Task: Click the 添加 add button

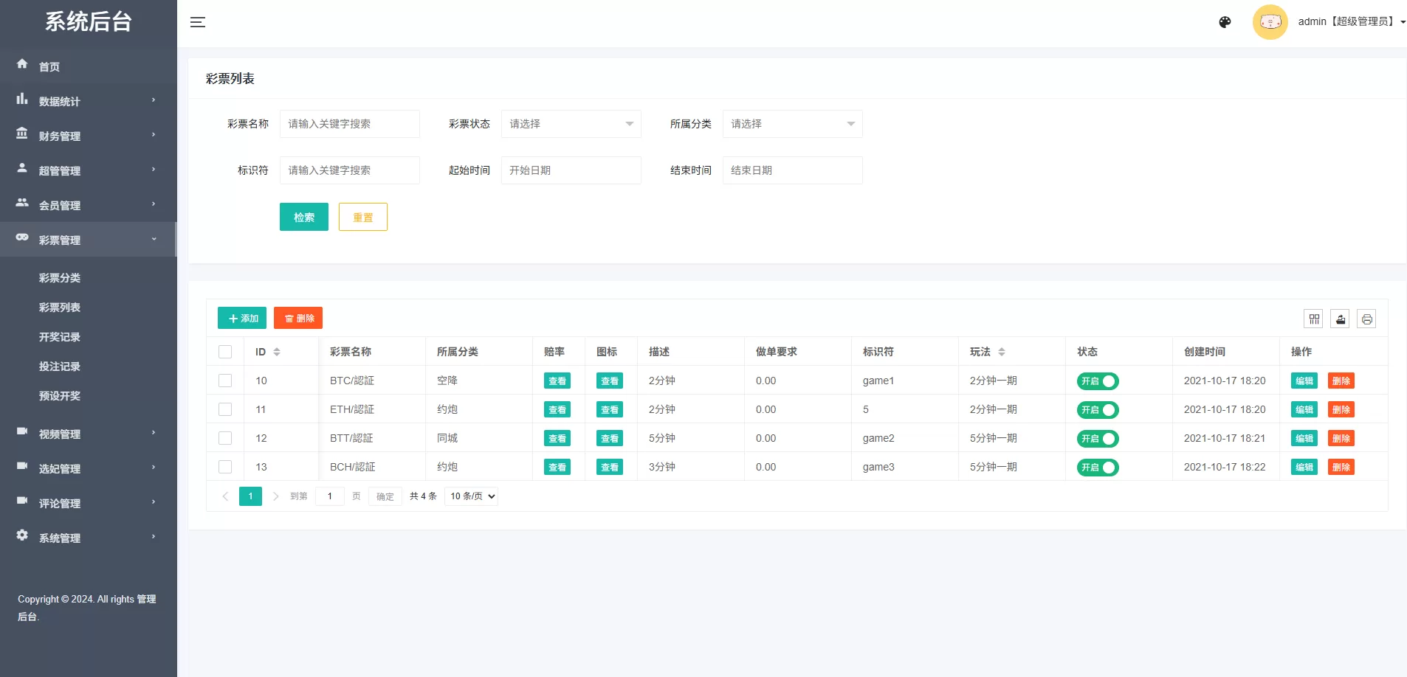Action: [241, 318]
